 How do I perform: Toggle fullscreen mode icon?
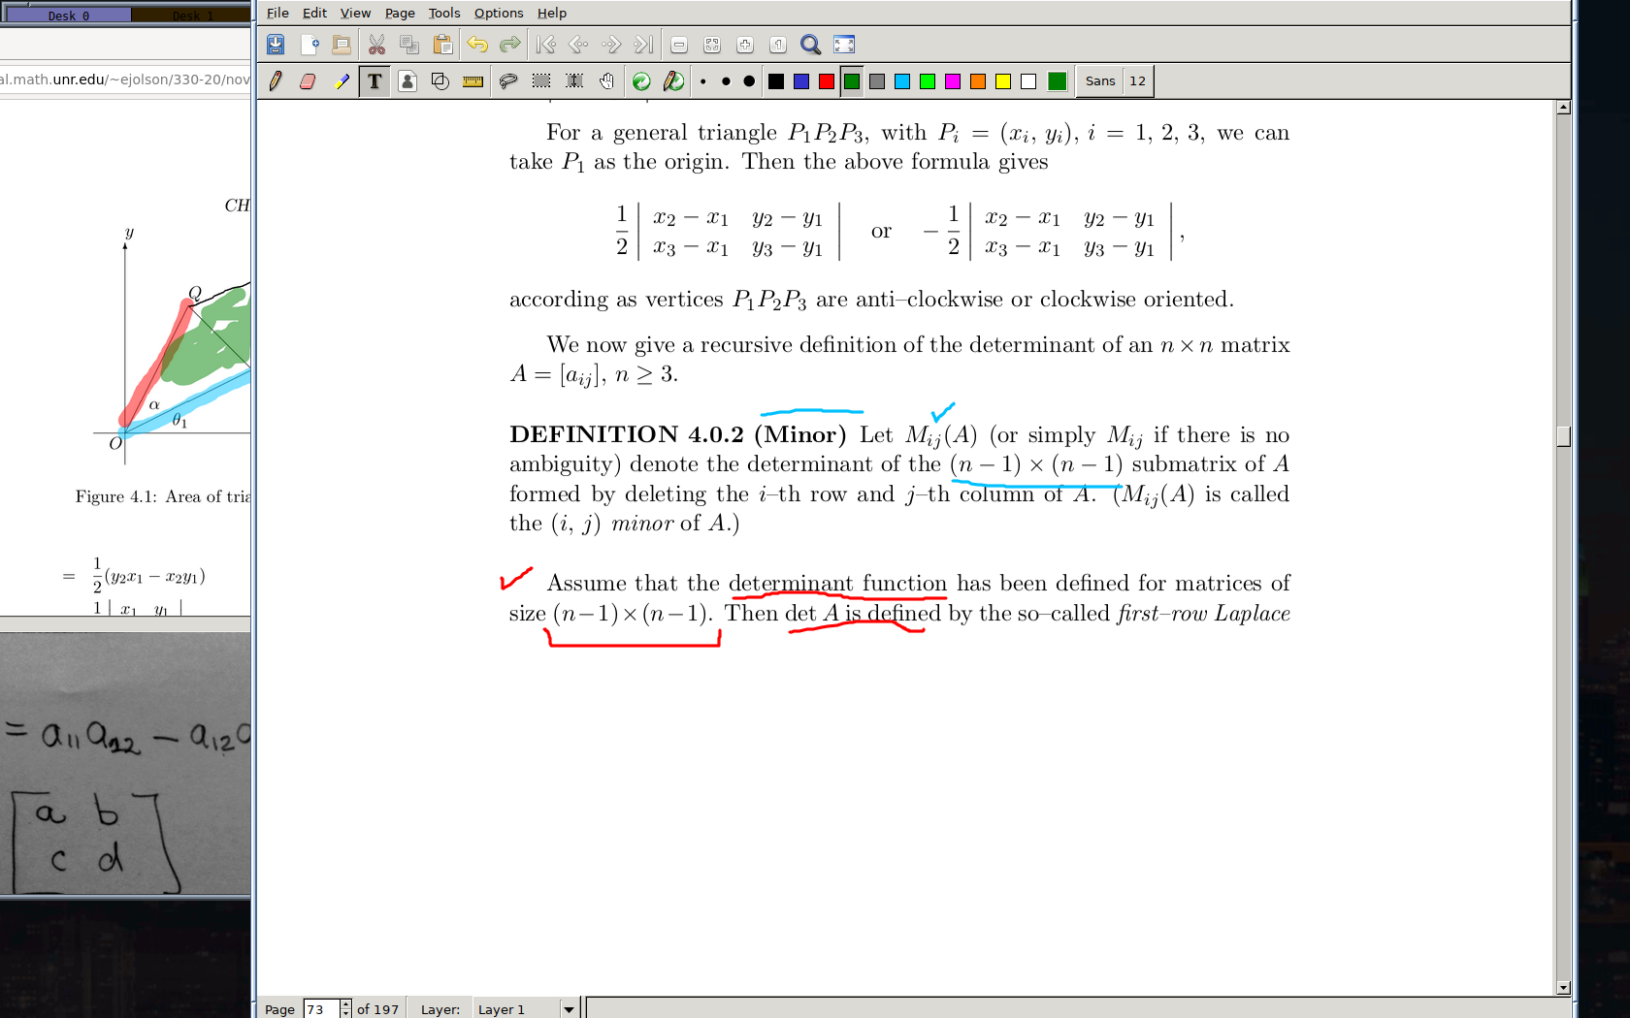(x=844, y=45)
